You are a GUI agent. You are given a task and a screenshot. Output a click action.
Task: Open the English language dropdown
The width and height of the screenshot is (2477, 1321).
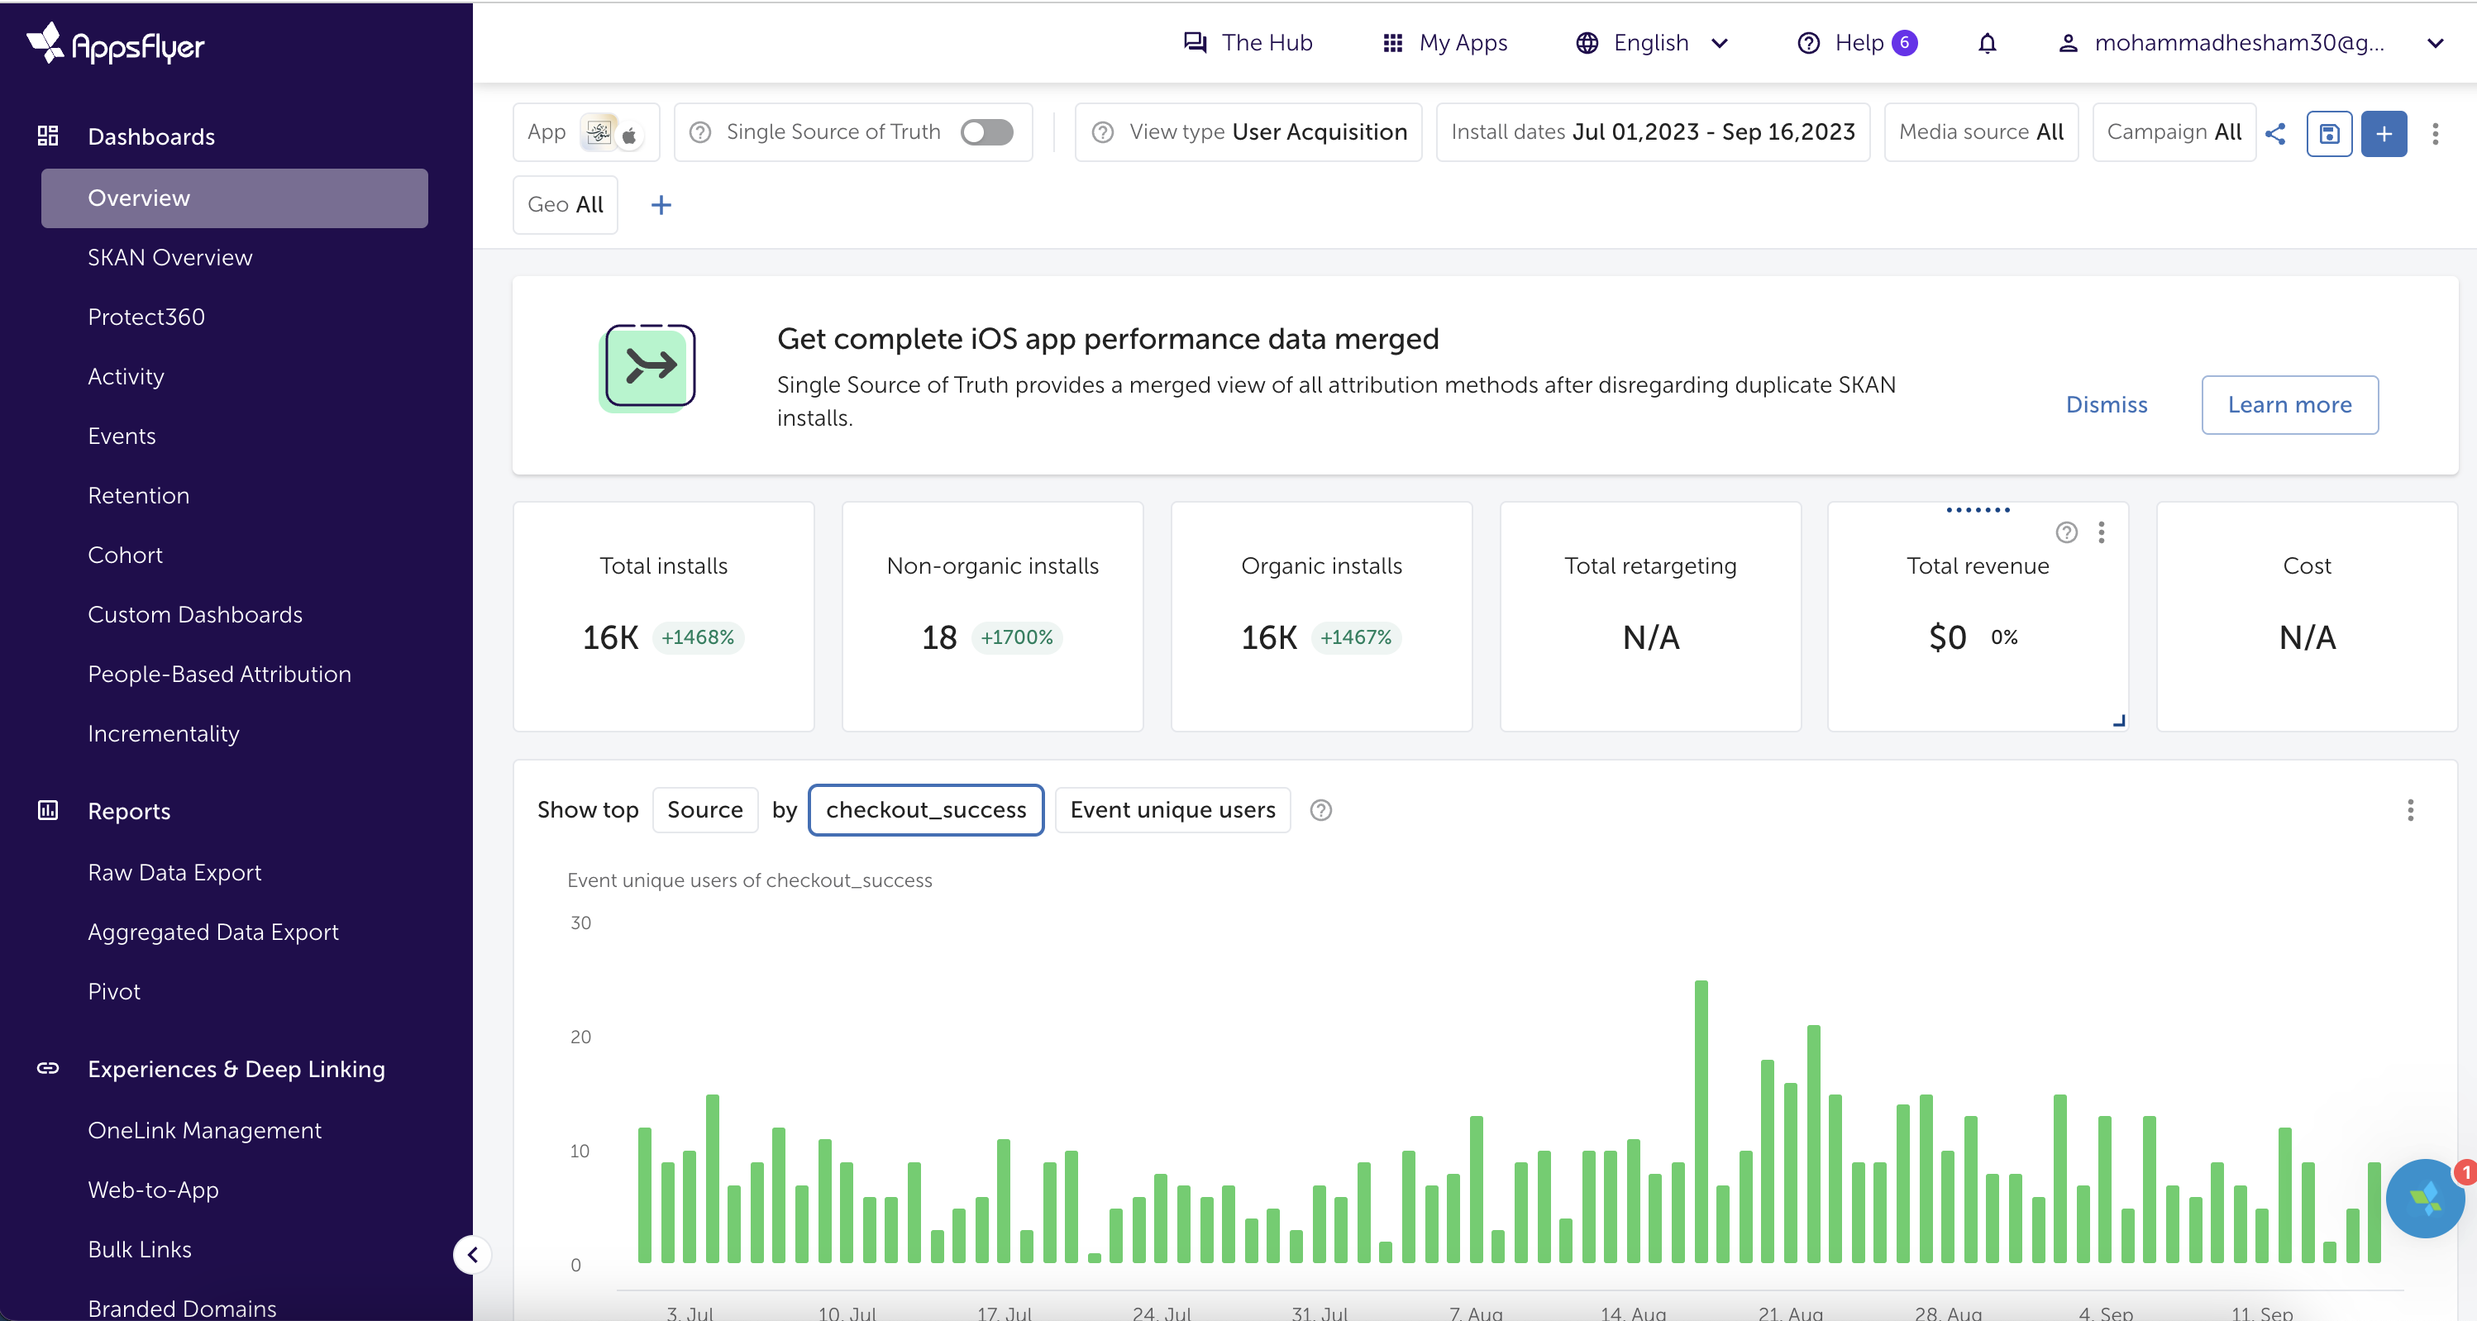pos(1652,43)
